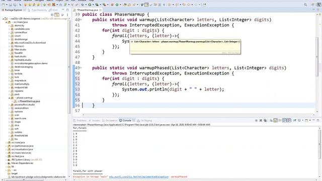Viewport: 322px width, 181px height.
Task: Click the New Java Class icon
Action: pos(117,5)
